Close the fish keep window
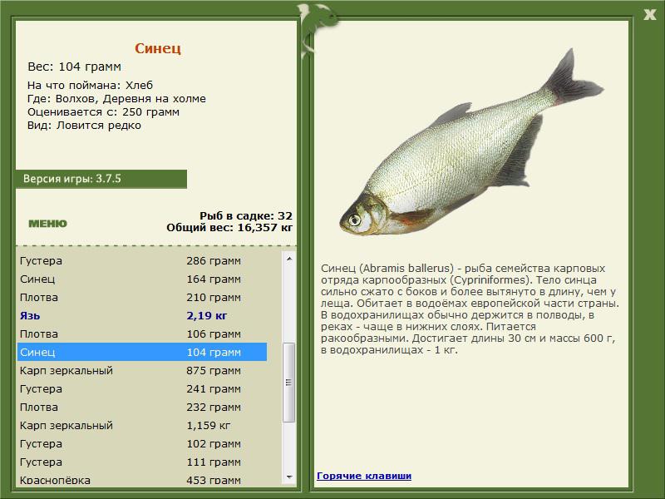 (649, 15)
